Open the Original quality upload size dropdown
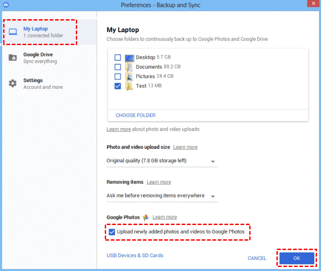 pyautogui.click(x=162, y=161)
